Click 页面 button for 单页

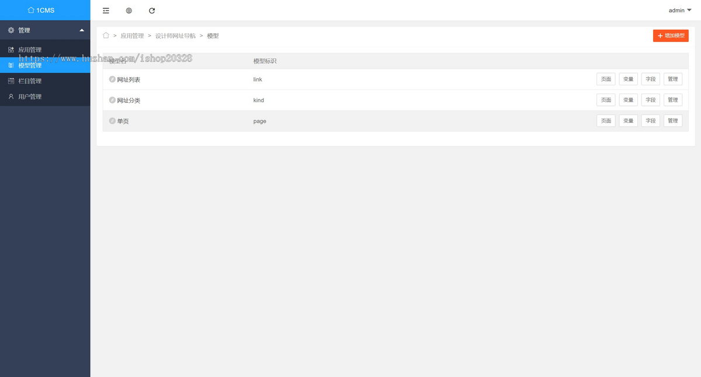(x=606, y=120)
